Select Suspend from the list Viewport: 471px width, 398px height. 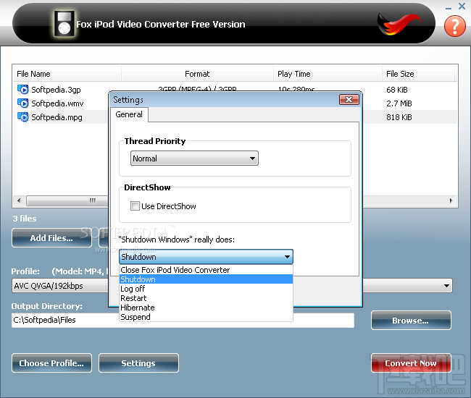pyautogui.click(x=206, y=317)
